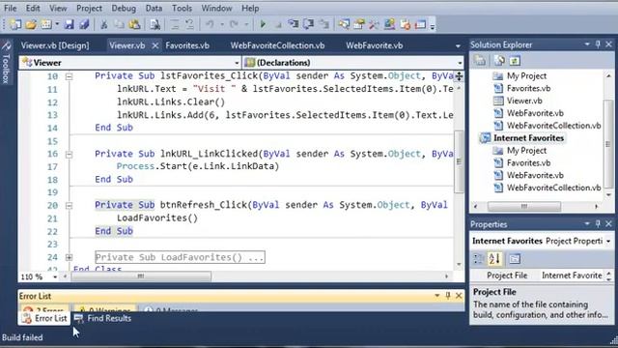The image size is (618, 348).
Task: Switch Properties to Categorized view
Action: pos(479,259)
